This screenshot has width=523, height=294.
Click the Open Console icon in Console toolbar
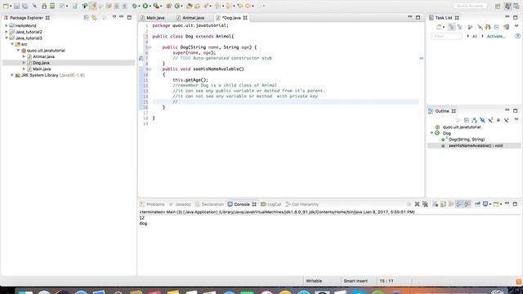tap(496, 204)
